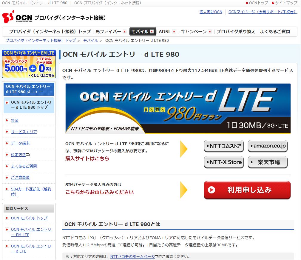
Task: Click こちらからお申し込みください text
Action: pyautogui.click(x=99, y=192)
